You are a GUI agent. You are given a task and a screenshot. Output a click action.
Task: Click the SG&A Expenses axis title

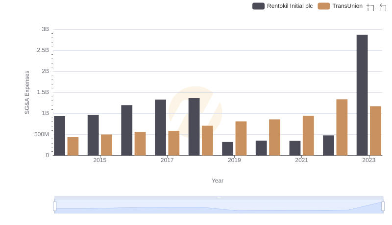(x=27, y=92)
